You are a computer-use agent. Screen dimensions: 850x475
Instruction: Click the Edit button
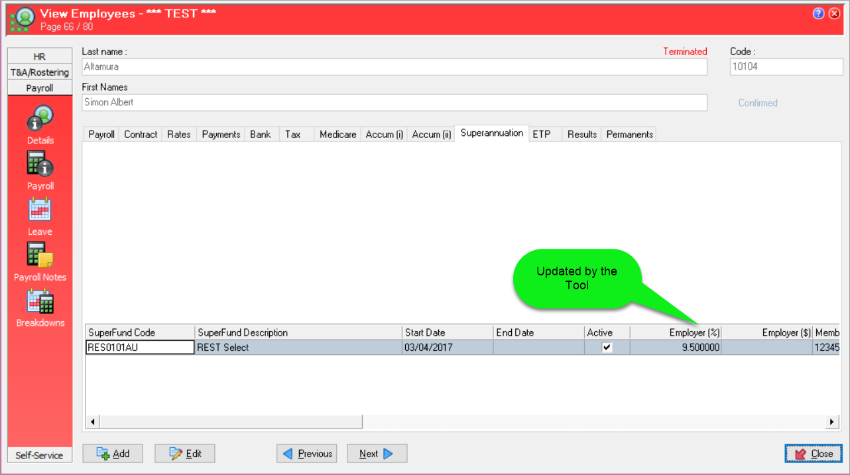point(185,454)
